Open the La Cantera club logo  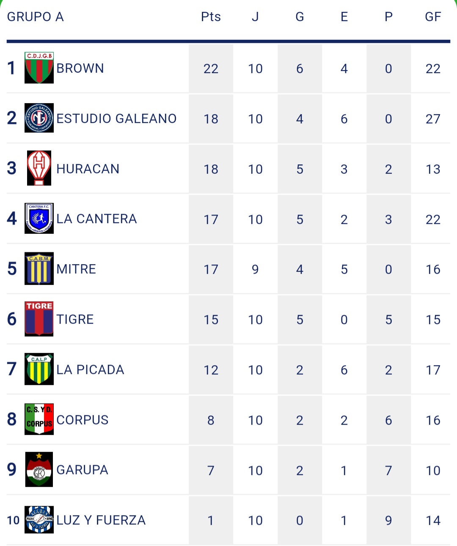click(39, 218)
